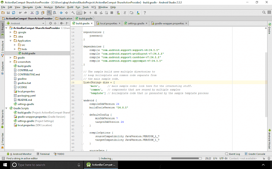272x169 pixels.
Task: Close the build.gradle editor tab
Action: tap(92, 23)
